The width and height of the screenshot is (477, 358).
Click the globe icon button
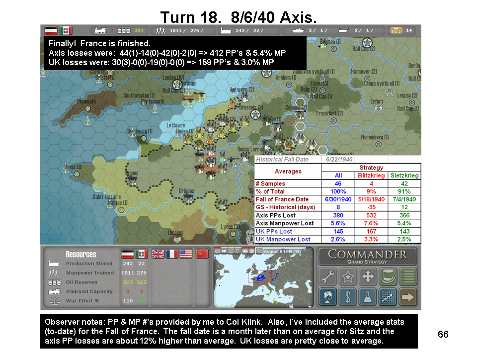327,297
